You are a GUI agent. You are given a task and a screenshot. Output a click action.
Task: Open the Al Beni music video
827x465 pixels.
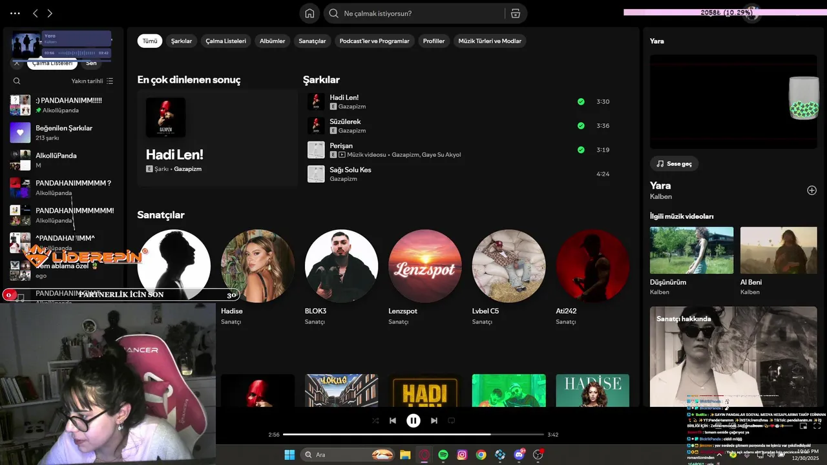tap(779, 261)
